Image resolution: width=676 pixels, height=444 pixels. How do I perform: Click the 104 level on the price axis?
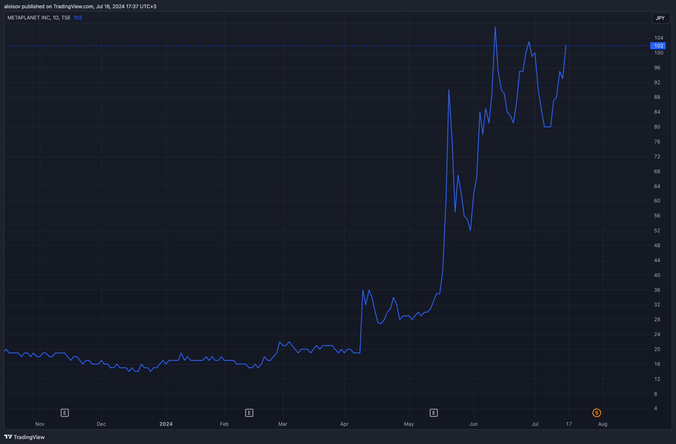point(659,38)
